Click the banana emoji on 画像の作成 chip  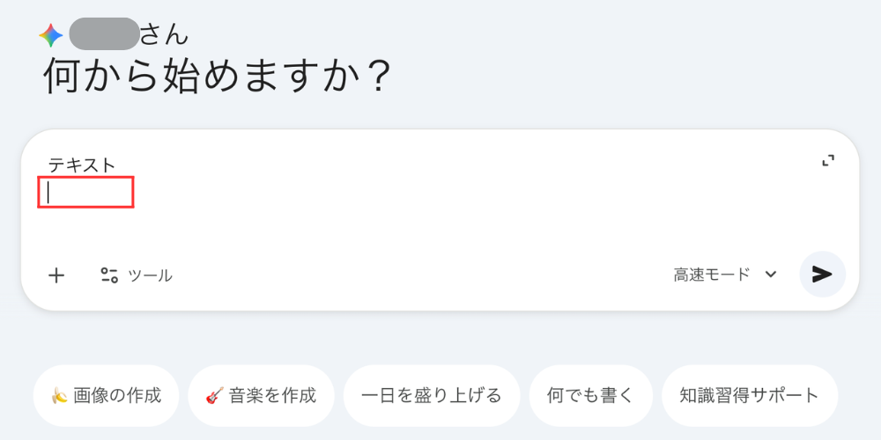click(x=60, y=395)
